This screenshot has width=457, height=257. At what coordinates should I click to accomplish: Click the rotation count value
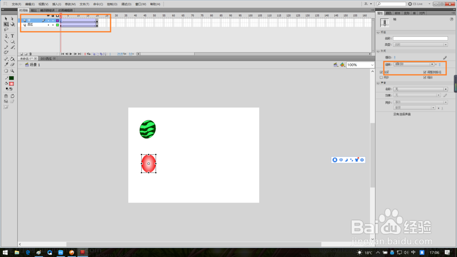[x=440, y=65]
